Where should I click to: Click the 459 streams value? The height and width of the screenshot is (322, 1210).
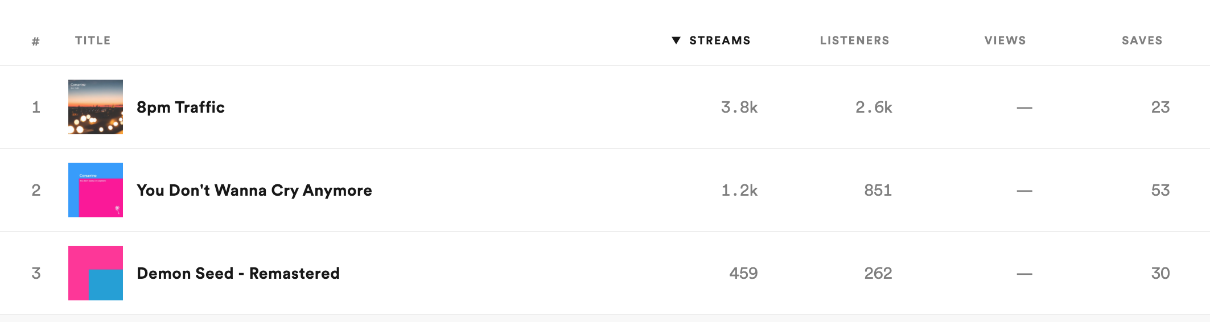coord(743,273)
